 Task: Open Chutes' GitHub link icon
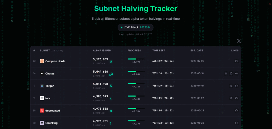pyautogui.click(x=231, y=73)
